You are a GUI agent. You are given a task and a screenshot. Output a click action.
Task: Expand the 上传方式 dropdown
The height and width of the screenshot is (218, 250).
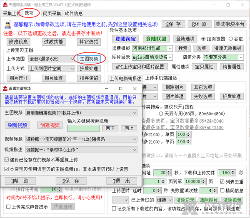pyautogui.click(x=72, y=69)
